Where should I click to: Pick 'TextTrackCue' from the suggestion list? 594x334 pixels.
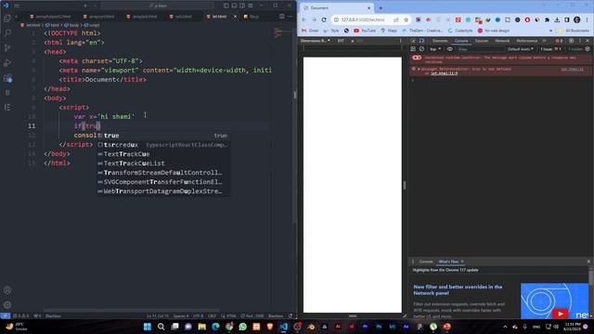tap(163, 154)
